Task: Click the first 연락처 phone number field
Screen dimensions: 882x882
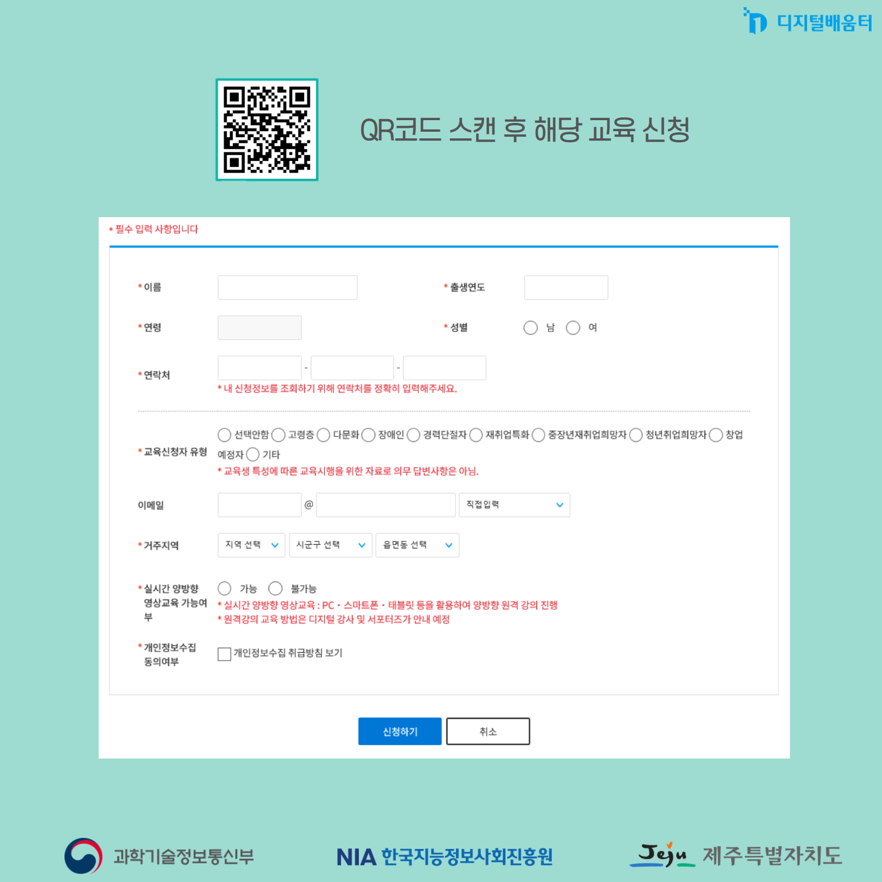Action: 259,368
